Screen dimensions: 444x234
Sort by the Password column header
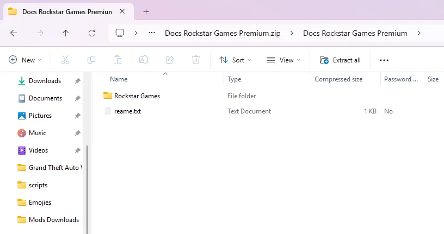pyautogui.click(x=400, y=79)
